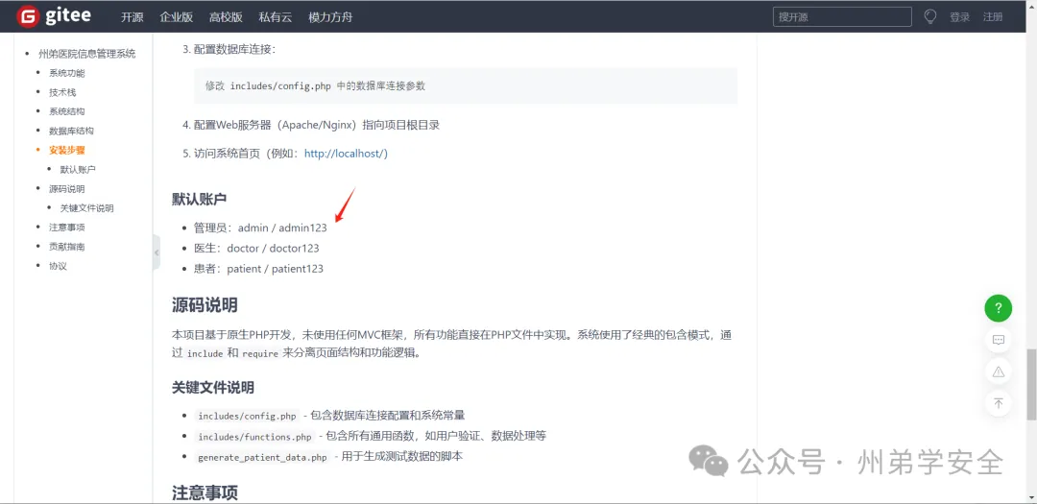Open the 企业版 menu item
The height and width of the screenshot is (504, 1037).
tap(176, 17)
